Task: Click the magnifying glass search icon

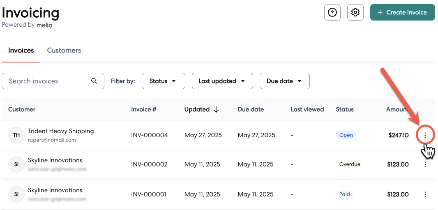Action: pos(94,81)
